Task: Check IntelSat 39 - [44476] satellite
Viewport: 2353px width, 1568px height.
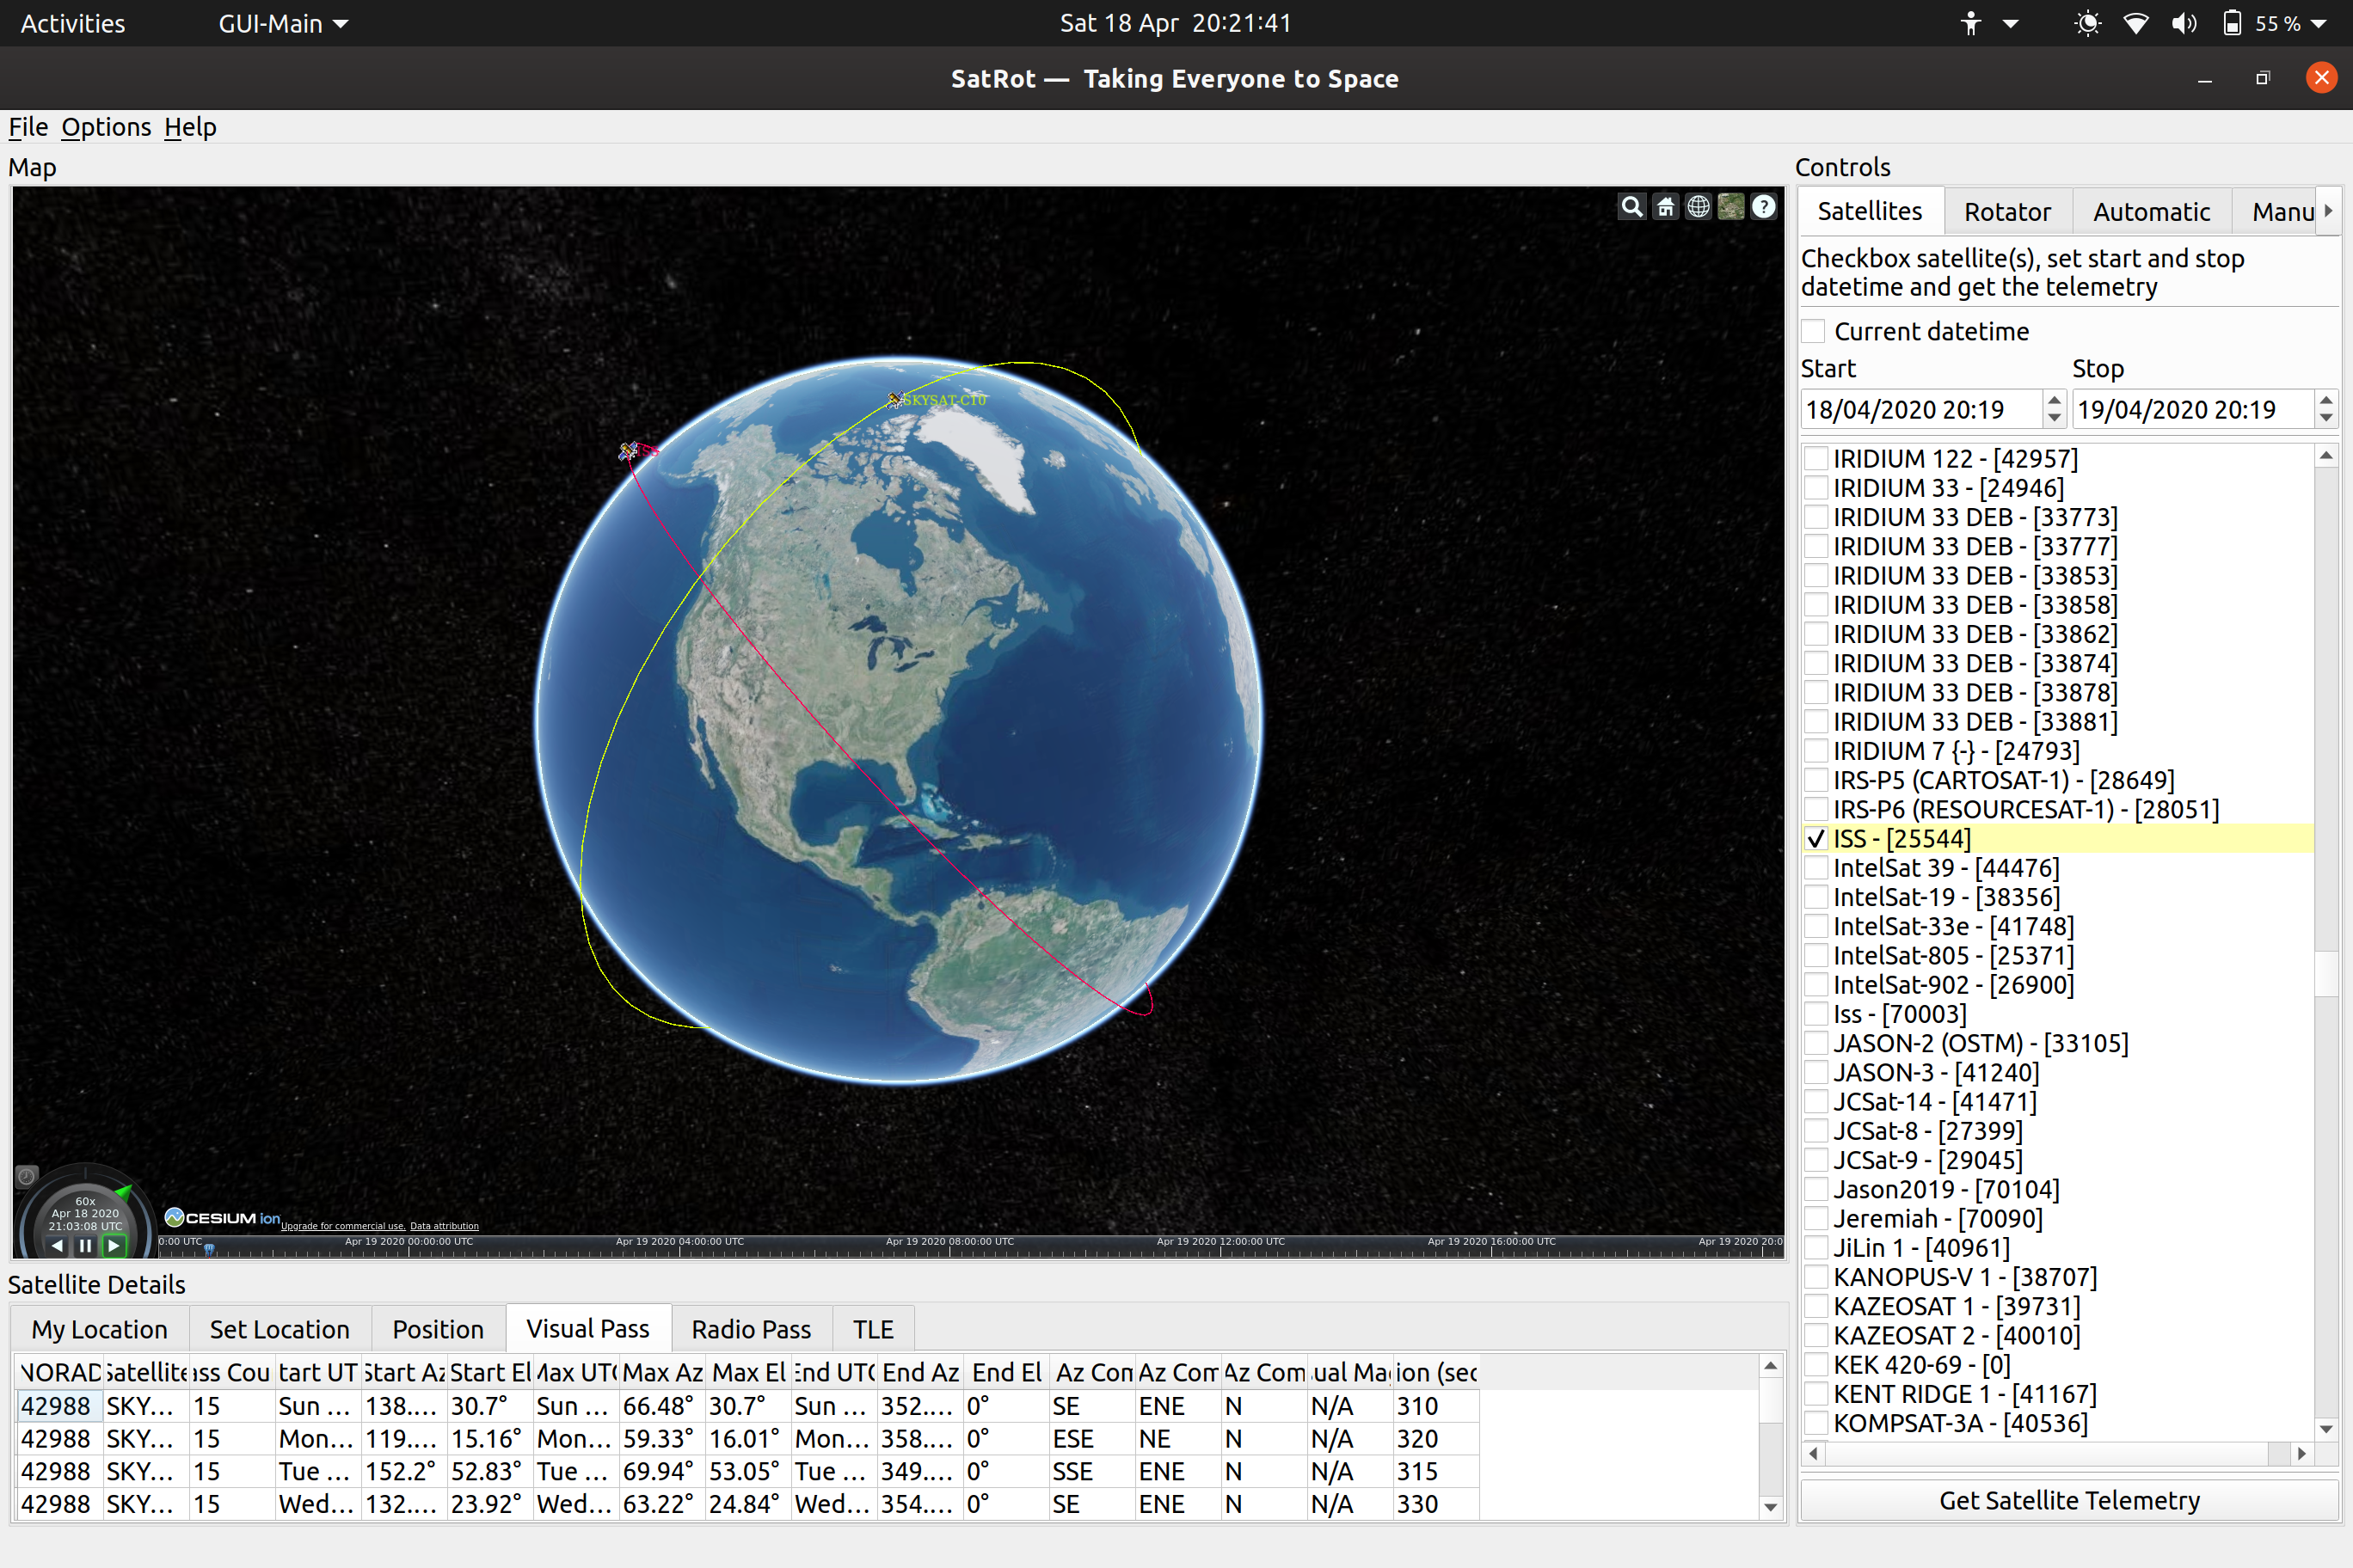Action: (x=1815, y=867)
